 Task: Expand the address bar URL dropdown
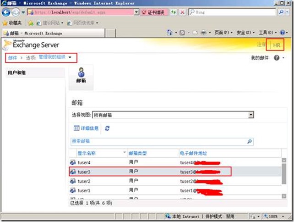click(x=136, y=12)
